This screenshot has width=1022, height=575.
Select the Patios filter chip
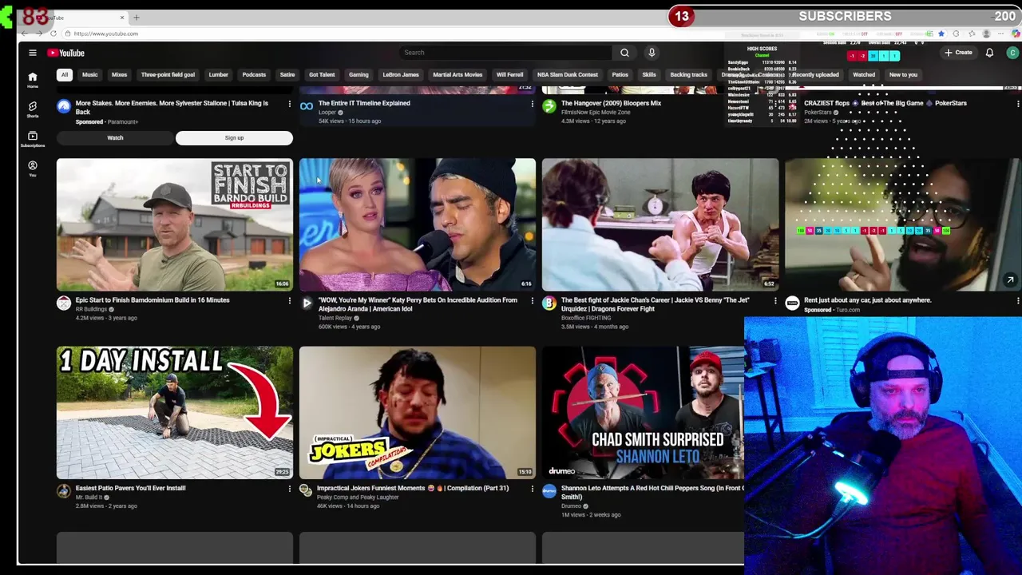pos(620,75)
